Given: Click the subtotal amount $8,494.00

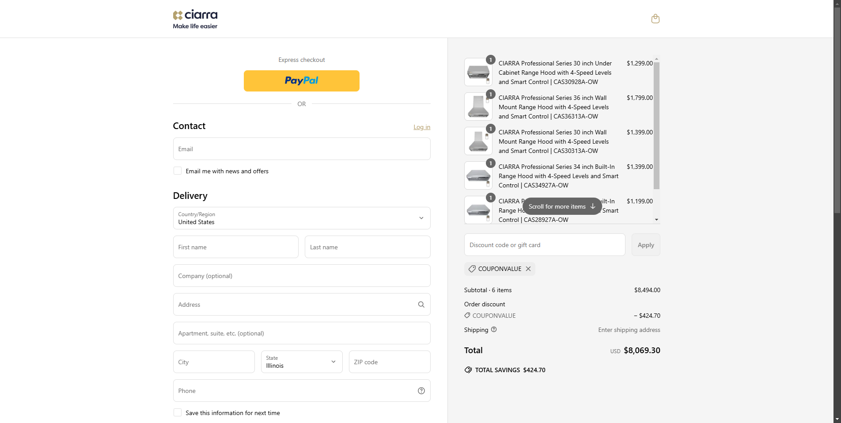Looking at the screenshot, I should click(x=647, y=290).
